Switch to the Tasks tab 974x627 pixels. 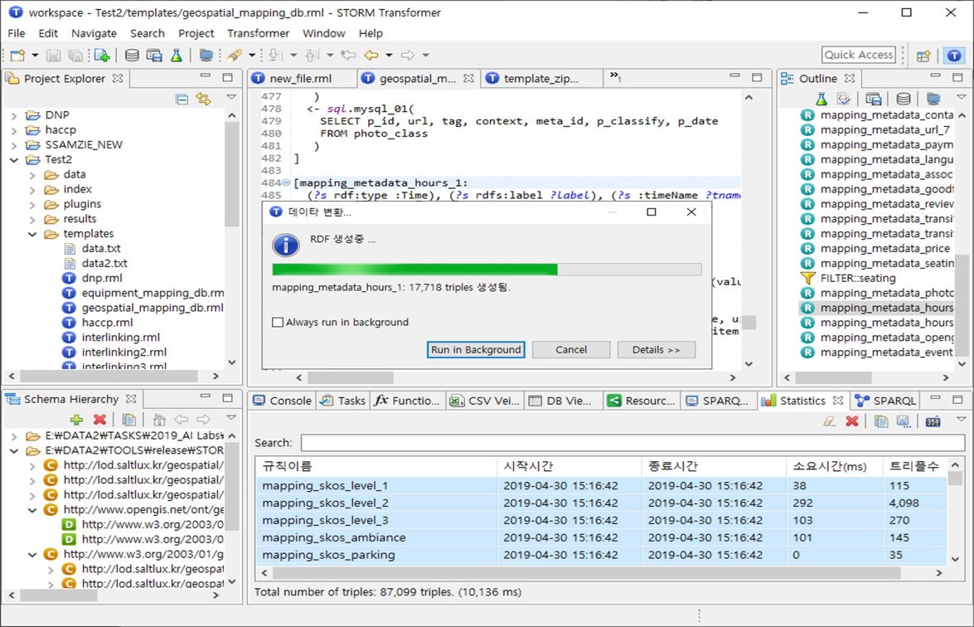pos(343,401)
